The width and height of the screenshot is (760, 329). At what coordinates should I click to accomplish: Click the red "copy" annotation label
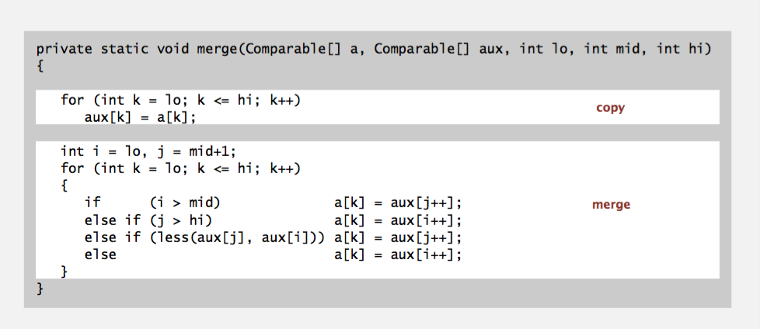pos(610,108)
